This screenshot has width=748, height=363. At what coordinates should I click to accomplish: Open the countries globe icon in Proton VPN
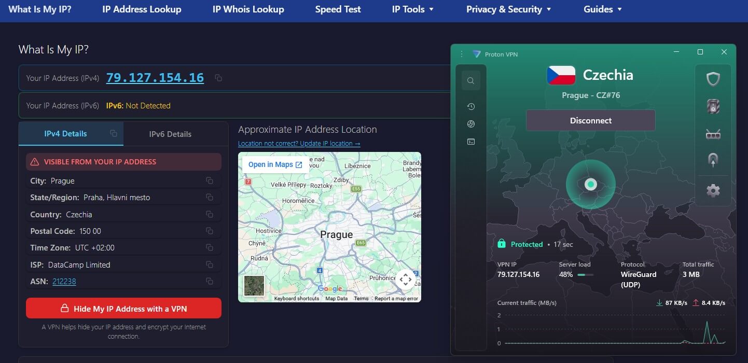pyautogui.click(x=470, y=124)
